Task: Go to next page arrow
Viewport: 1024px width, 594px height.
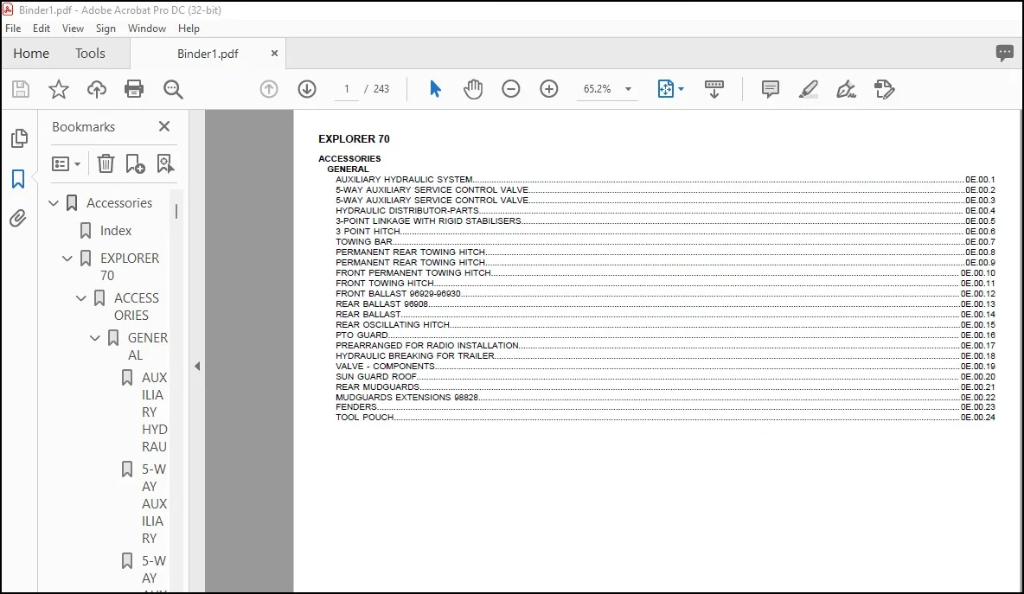Action: click(x=307, y=89)
